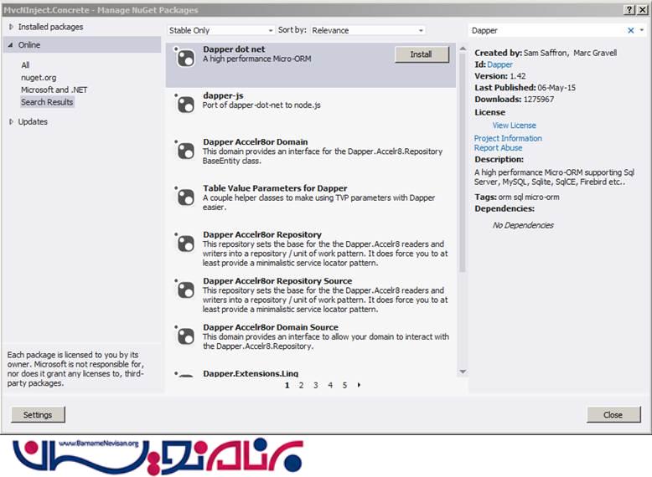Open the View License link
Screen dimensions: 652x477
(x=514, y=126)
